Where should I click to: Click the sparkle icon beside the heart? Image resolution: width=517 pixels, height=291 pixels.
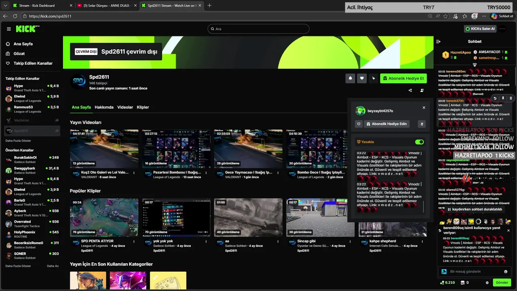pos(374,78)
